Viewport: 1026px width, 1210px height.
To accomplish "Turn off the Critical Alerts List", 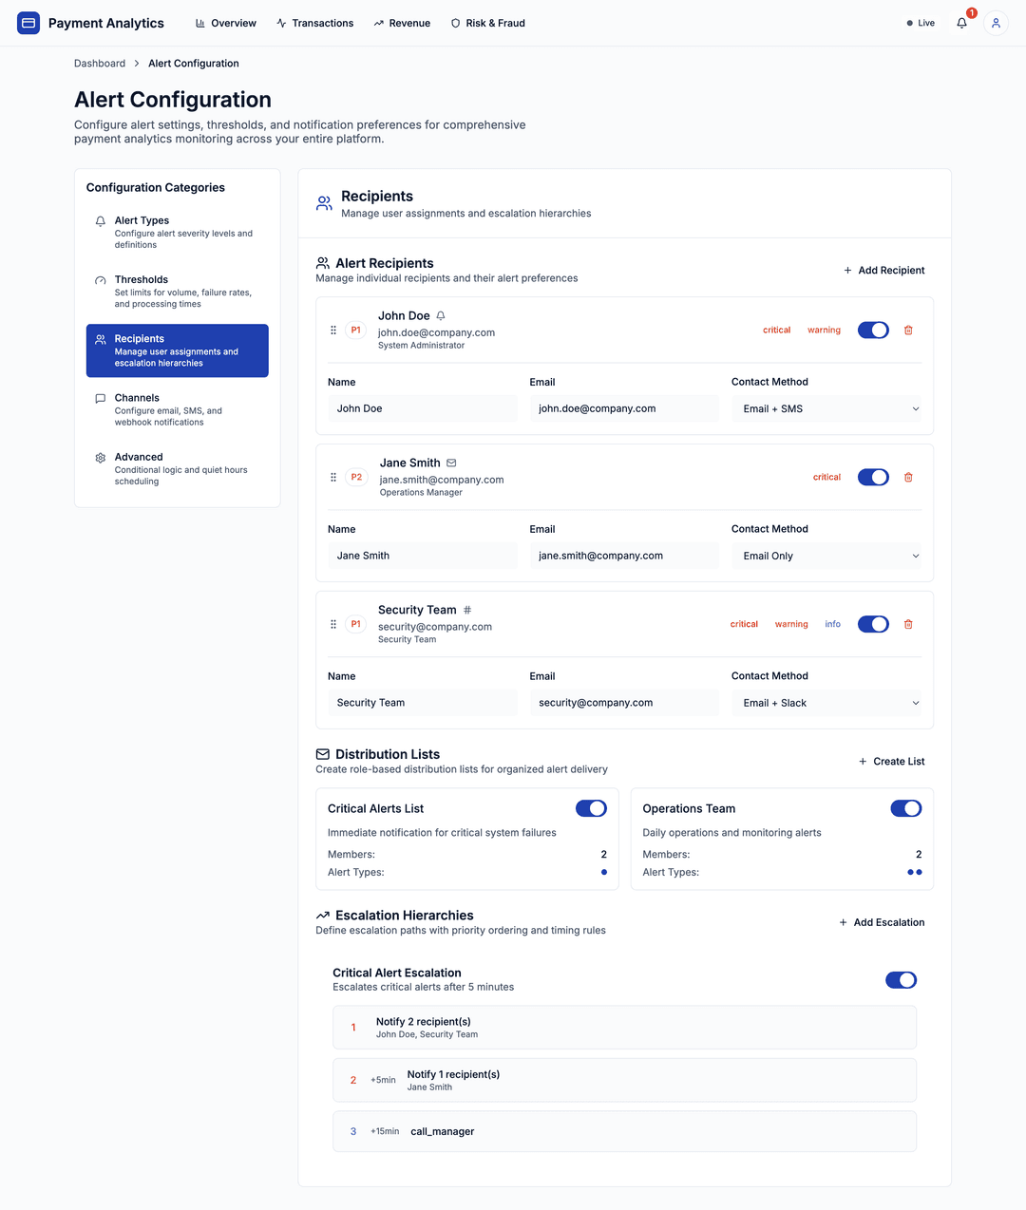I will tap(591, 808).
